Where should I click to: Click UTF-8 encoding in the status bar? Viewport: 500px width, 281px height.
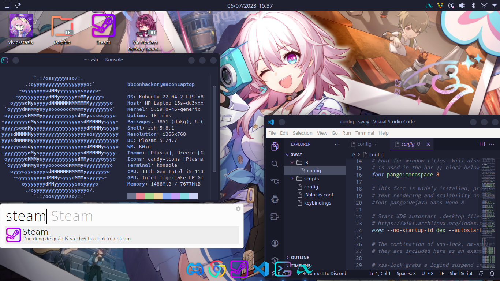[x=428, y=273]
